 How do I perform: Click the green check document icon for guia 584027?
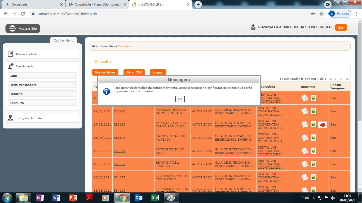point(314,177)
